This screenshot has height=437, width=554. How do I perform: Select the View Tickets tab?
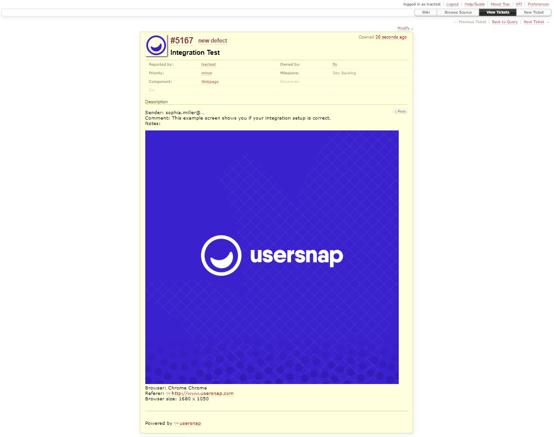coord(498,12)
